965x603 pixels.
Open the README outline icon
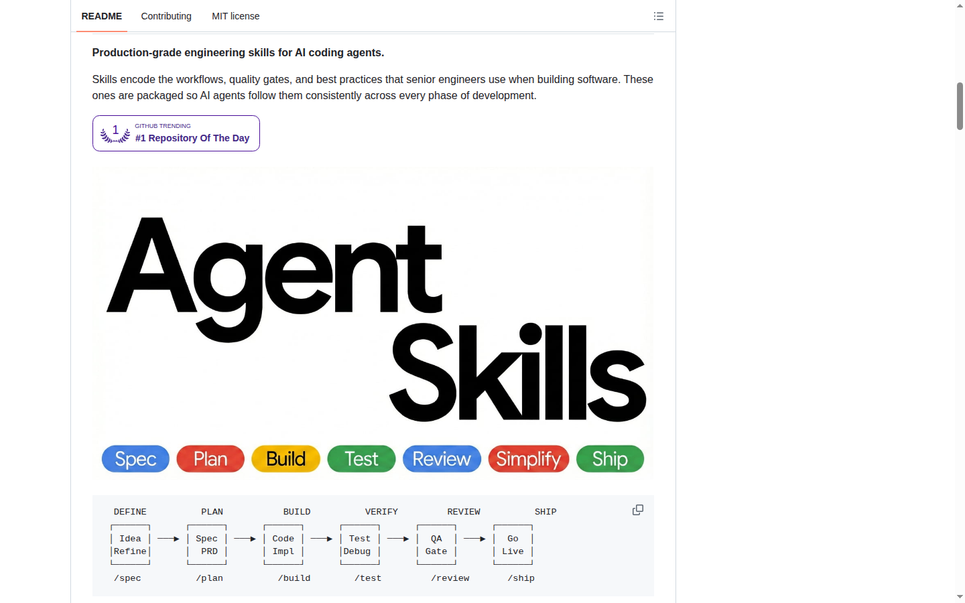tap(659, 16)
